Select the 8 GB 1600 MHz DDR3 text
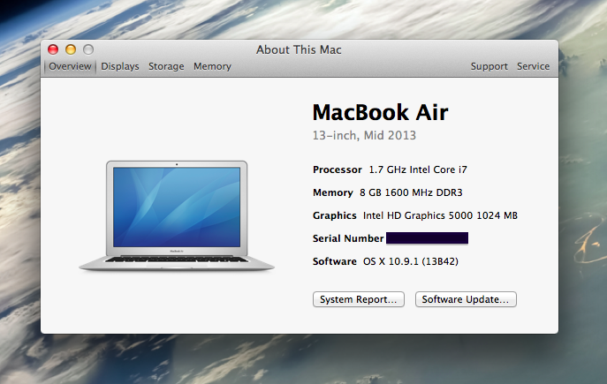 411,192
